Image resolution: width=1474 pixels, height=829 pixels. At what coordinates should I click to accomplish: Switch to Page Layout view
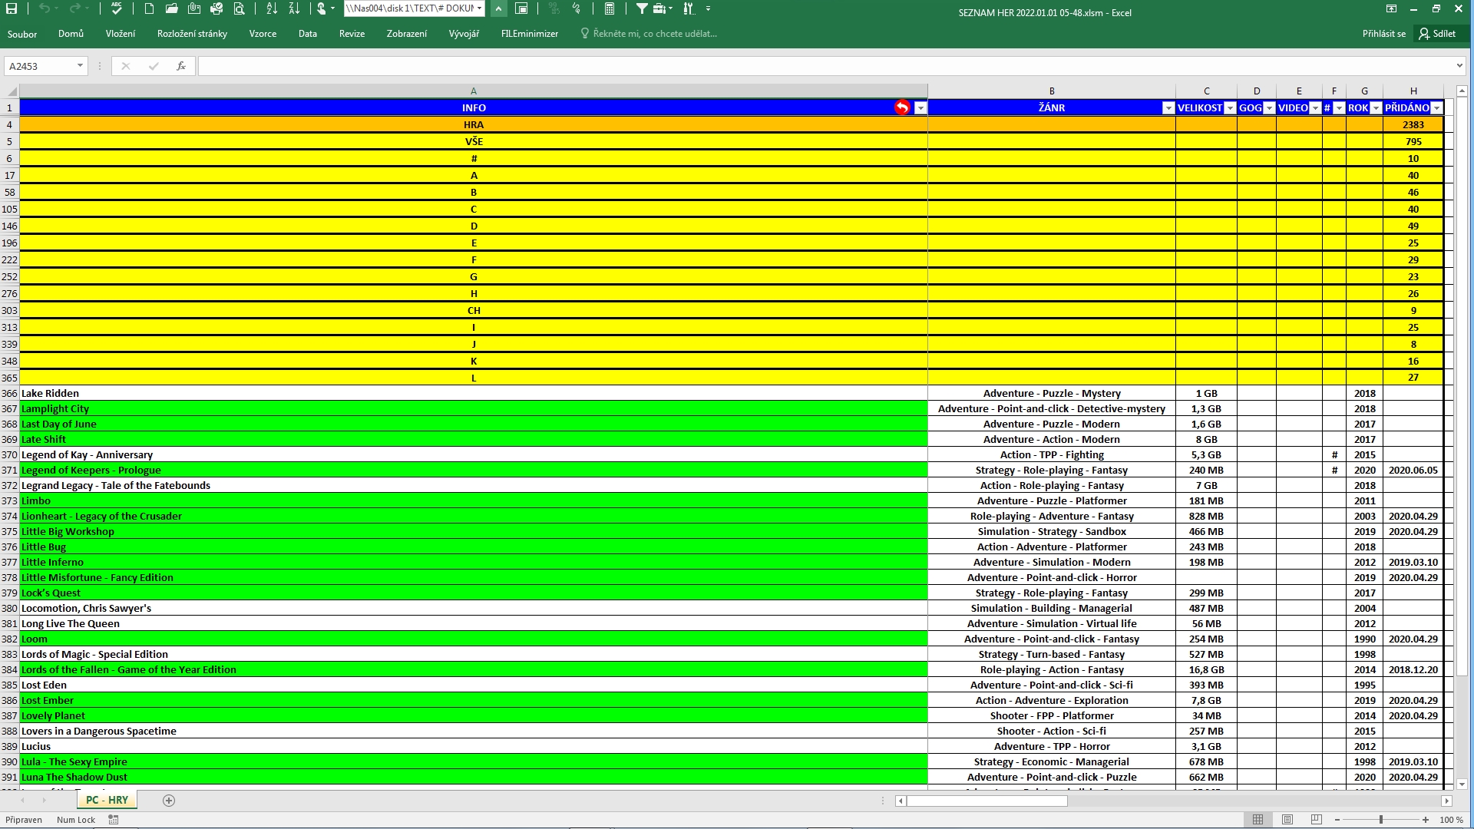tap(1287, 820)
